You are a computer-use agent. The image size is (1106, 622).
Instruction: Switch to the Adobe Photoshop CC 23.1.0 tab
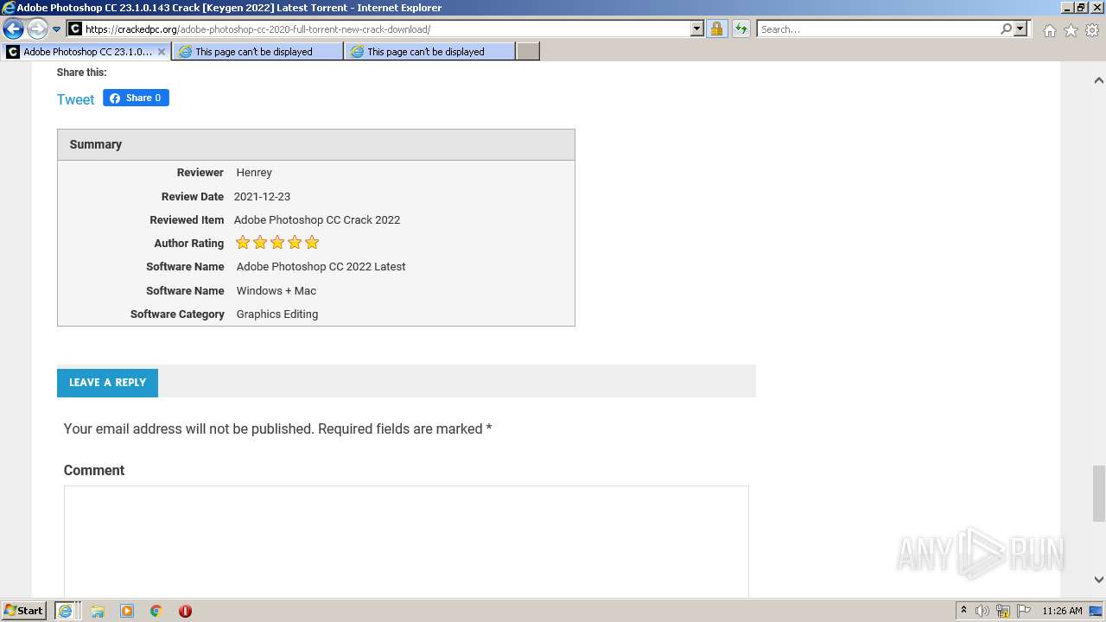[x=85, y=52]
